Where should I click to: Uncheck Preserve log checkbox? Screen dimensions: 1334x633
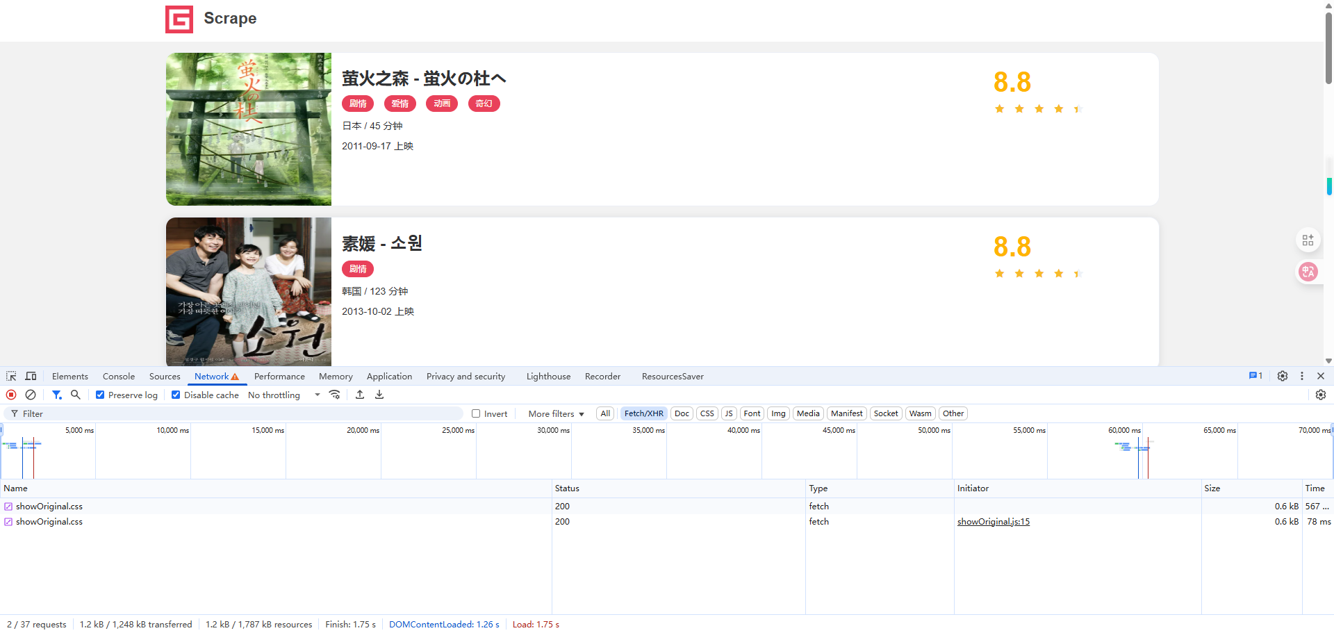click(x=100, y=395)
